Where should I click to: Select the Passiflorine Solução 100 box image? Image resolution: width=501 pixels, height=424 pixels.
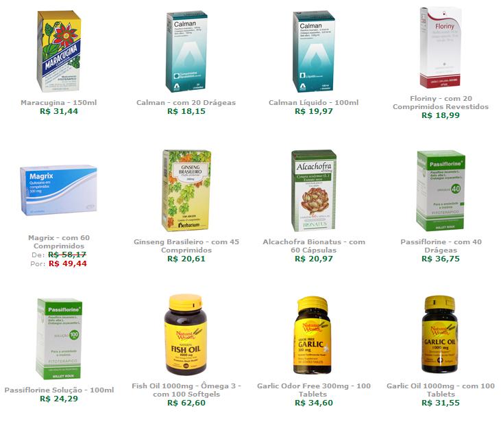(59, 339)
